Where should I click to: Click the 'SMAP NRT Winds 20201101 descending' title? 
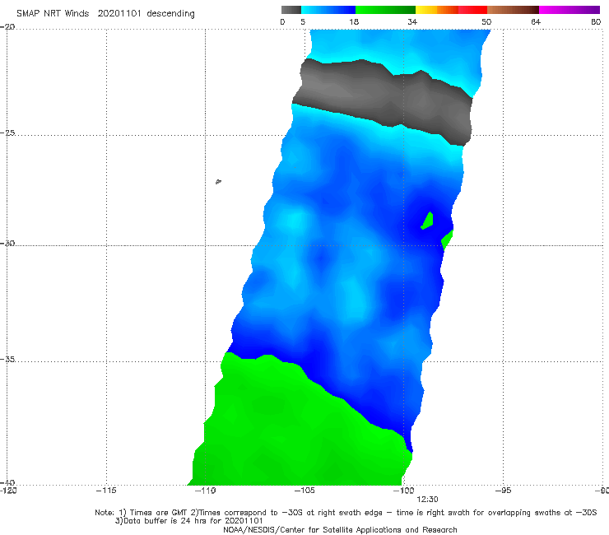(105, 13)
